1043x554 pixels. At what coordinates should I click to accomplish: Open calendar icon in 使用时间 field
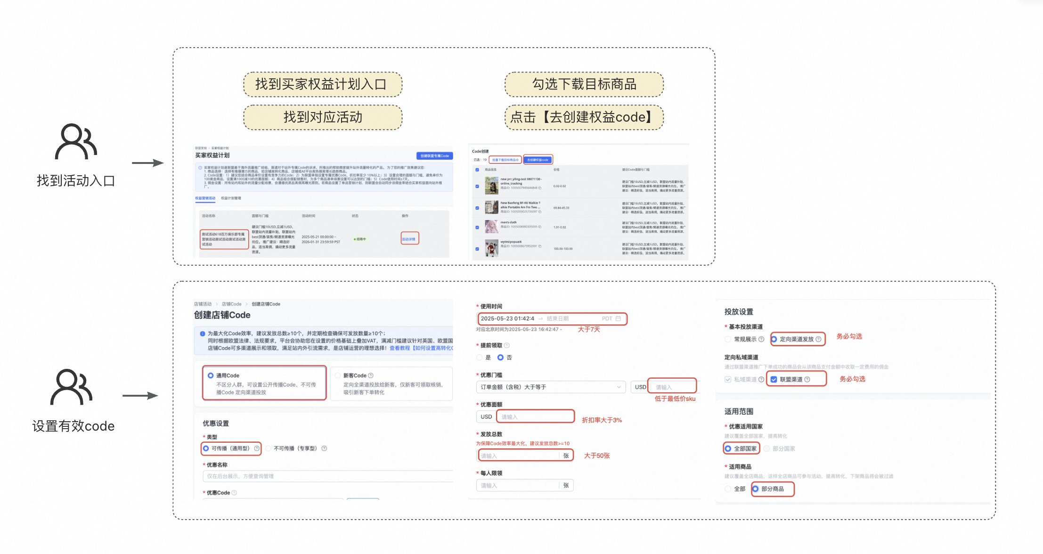click(618, 319)
